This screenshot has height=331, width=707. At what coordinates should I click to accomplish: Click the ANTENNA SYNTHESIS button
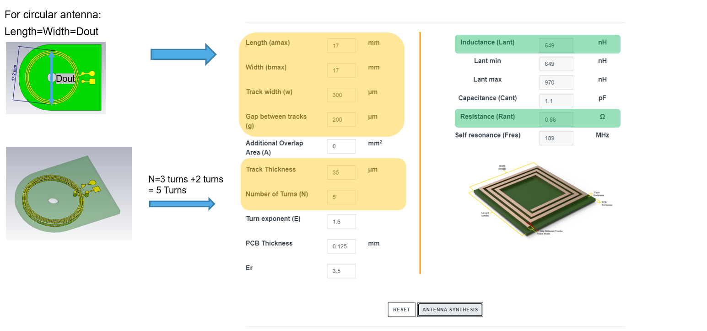tap(450, 310)
